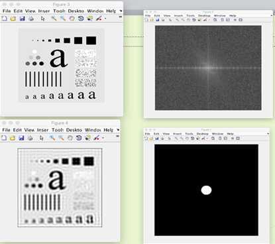Open the Help menu in the spectrum figure
This screenshot has height=244, width=275.
pos(233,16)
